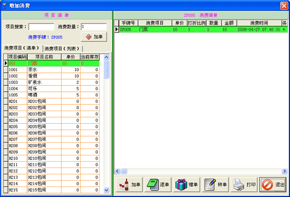The width and height of the screenshot is (290, 197).
Task: Sort by 项目编码 column header
Action: 17,57
